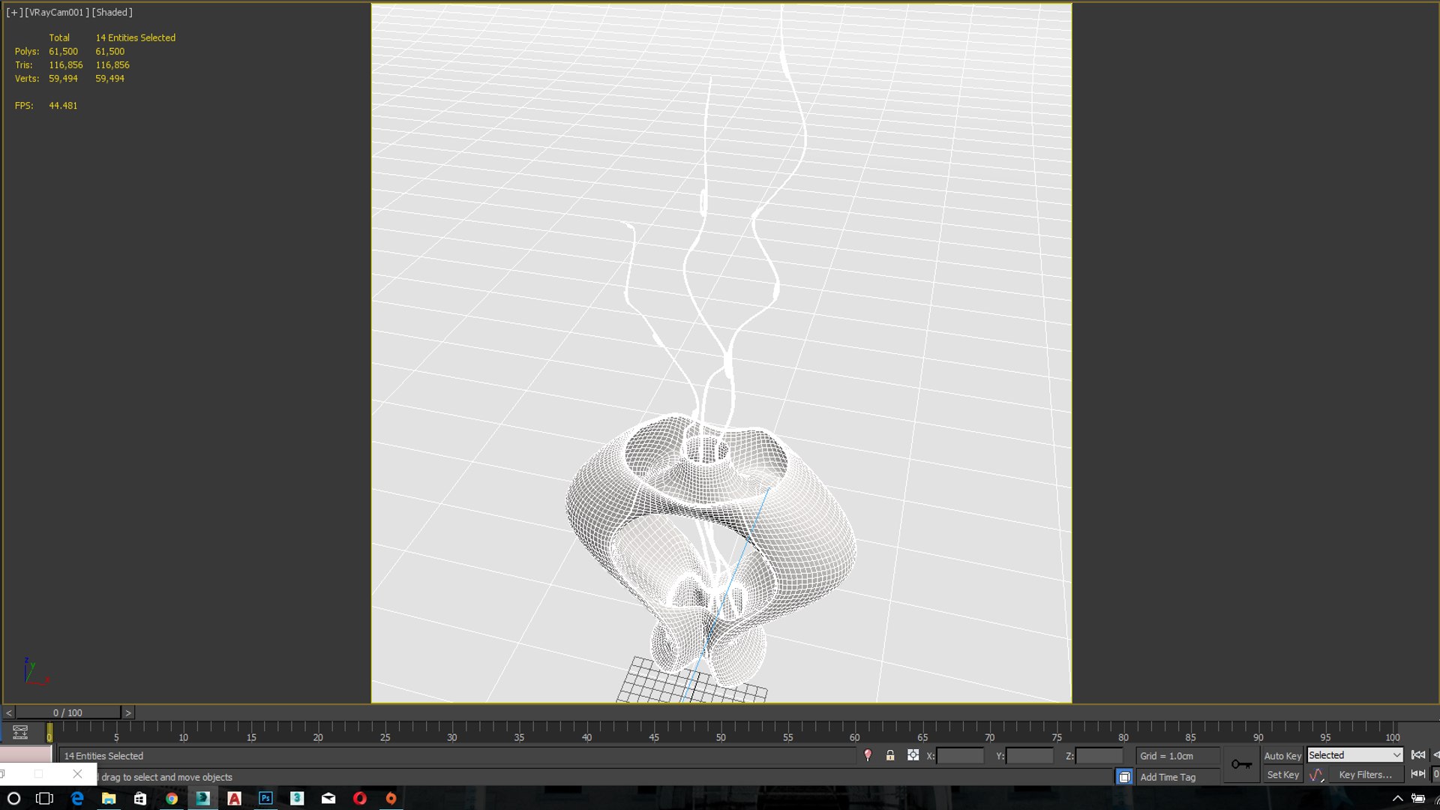Click the large Set Keys key icon
The height and width of the screenshot is (810, 1440).
pos(1241,765)
